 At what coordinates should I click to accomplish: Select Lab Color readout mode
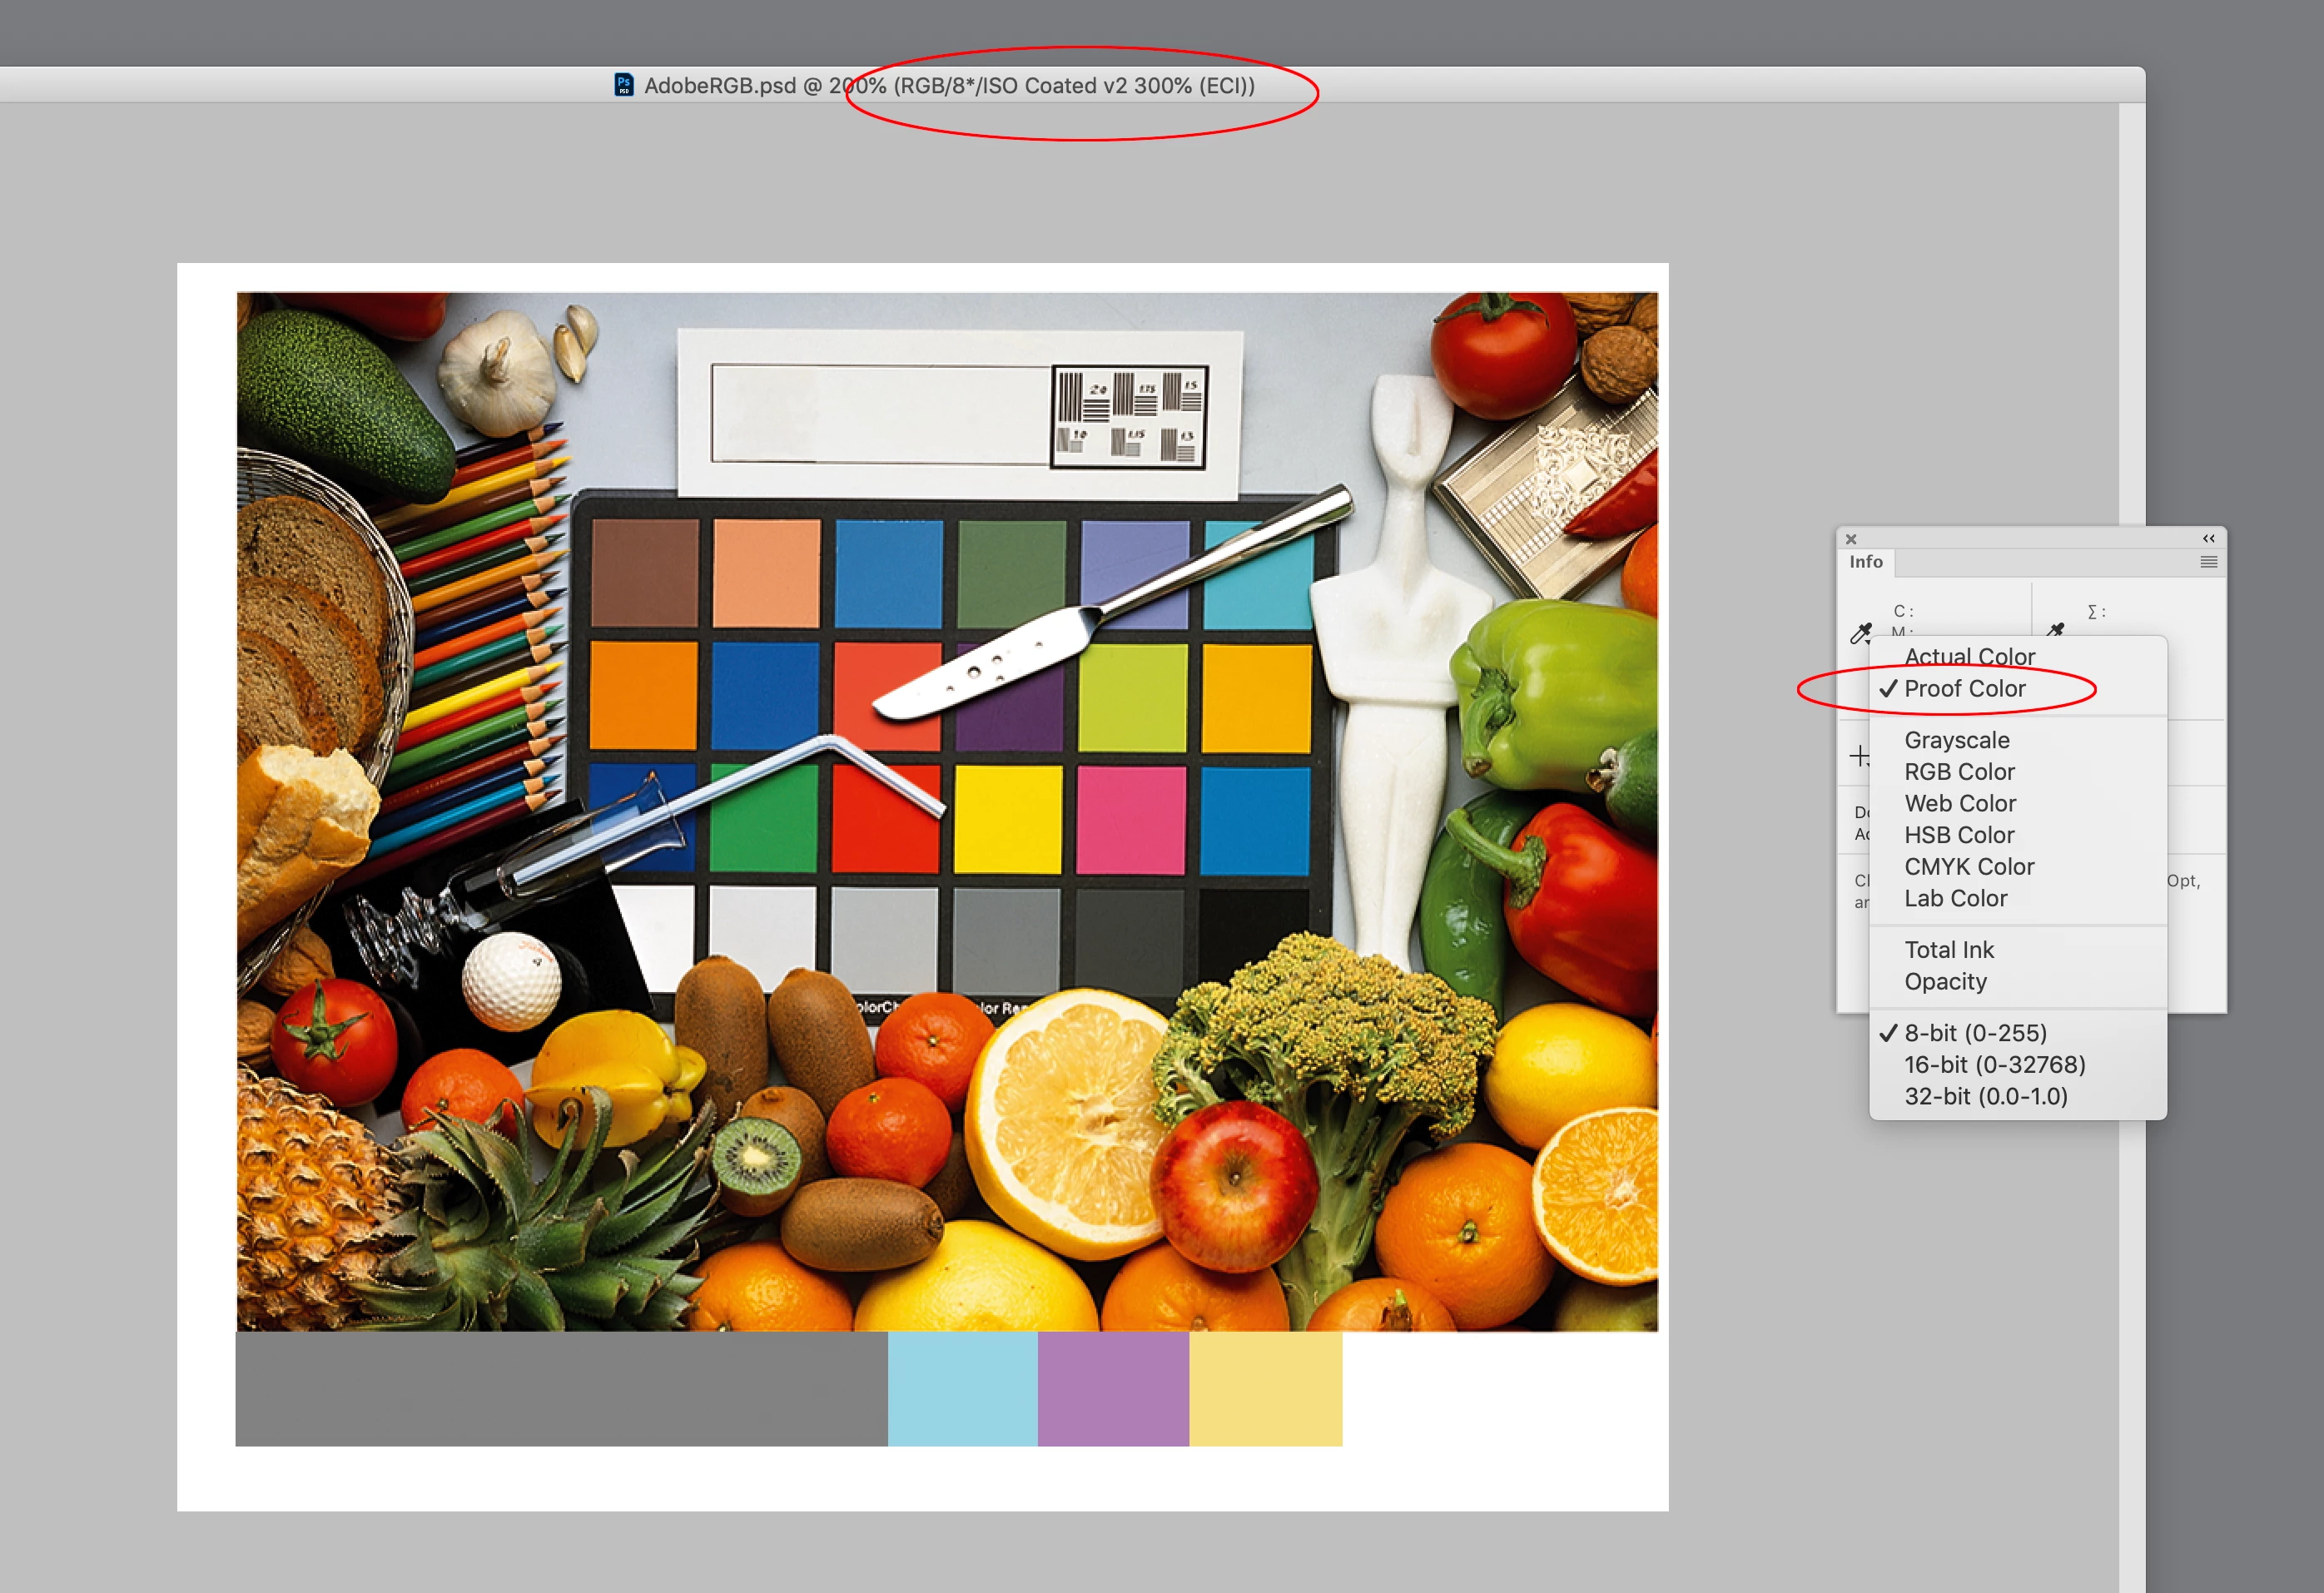1955,899
